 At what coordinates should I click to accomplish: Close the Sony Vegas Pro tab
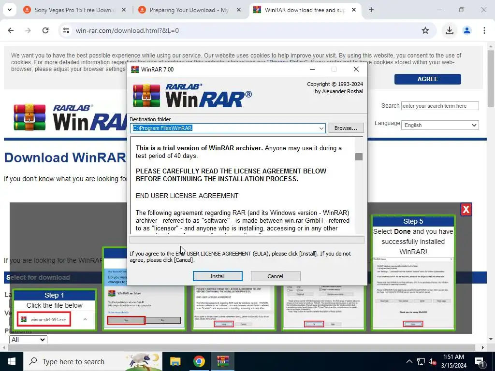(124, 10)
